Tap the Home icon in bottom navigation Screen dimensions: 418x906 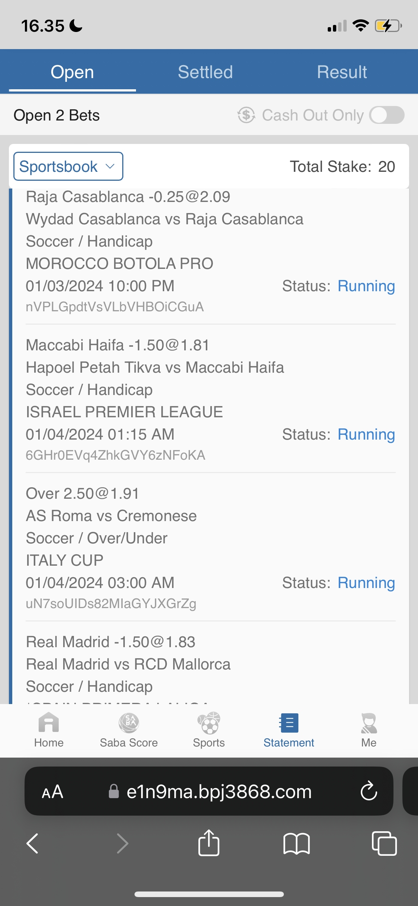pos(49,723)
